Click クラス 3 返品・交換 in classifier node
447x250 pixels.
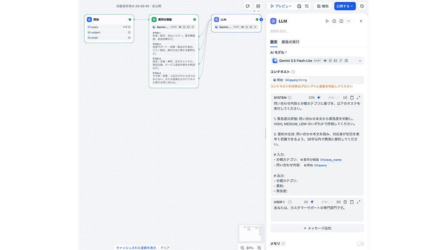[174, 64]
